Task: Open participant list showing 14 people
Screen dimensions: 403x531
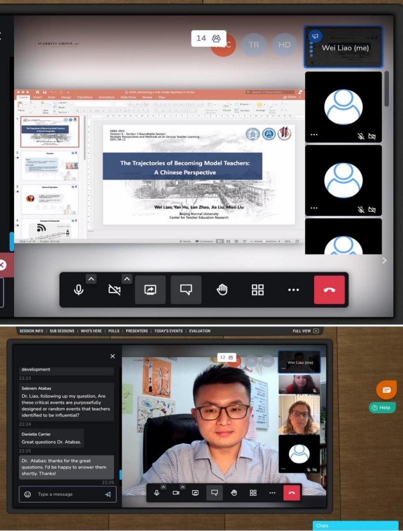Action: pos(208,38)
